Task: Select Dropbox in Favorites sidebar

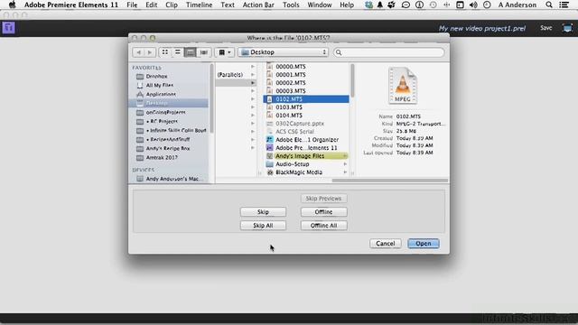Action: (156, 76)
